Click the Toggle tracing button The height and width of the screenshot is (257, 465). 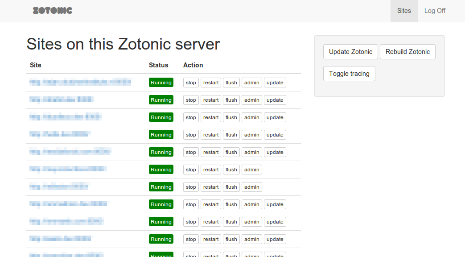(x=349, y=74)
